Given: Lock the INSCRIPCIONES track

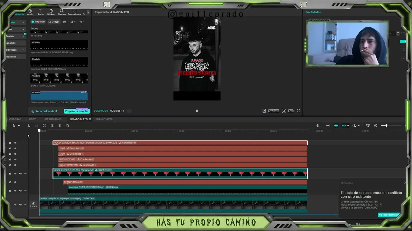Looking at the screenshot, I should (10, 159).
